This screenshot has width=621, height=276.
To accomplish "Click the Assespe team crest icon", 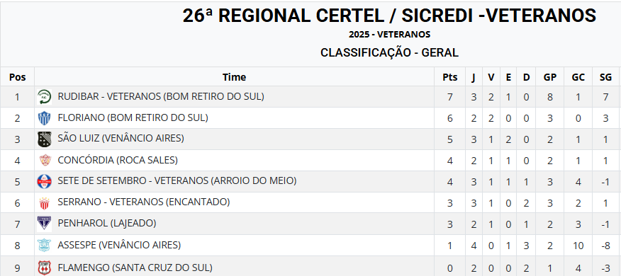I will coord(45,245).
